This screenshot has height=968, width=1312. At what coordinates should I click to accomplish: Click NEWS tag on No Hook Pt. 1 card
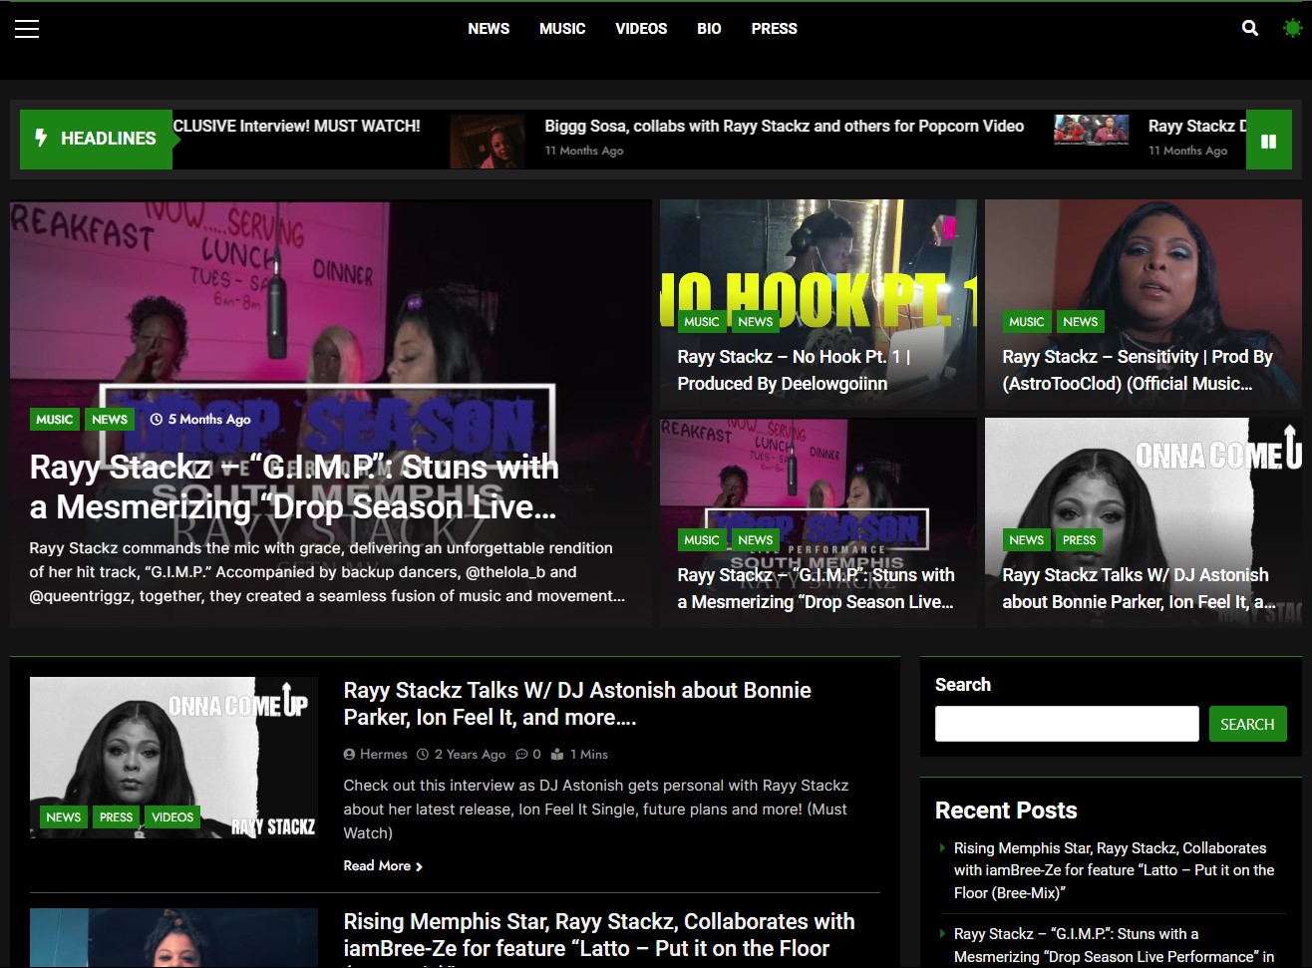pos(756,322)
